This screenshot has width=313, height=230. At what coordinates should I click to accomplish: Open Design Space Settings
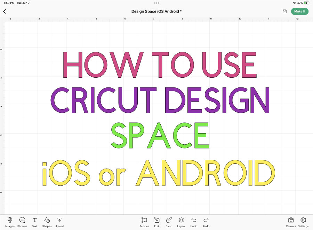[x=303, y=222]
